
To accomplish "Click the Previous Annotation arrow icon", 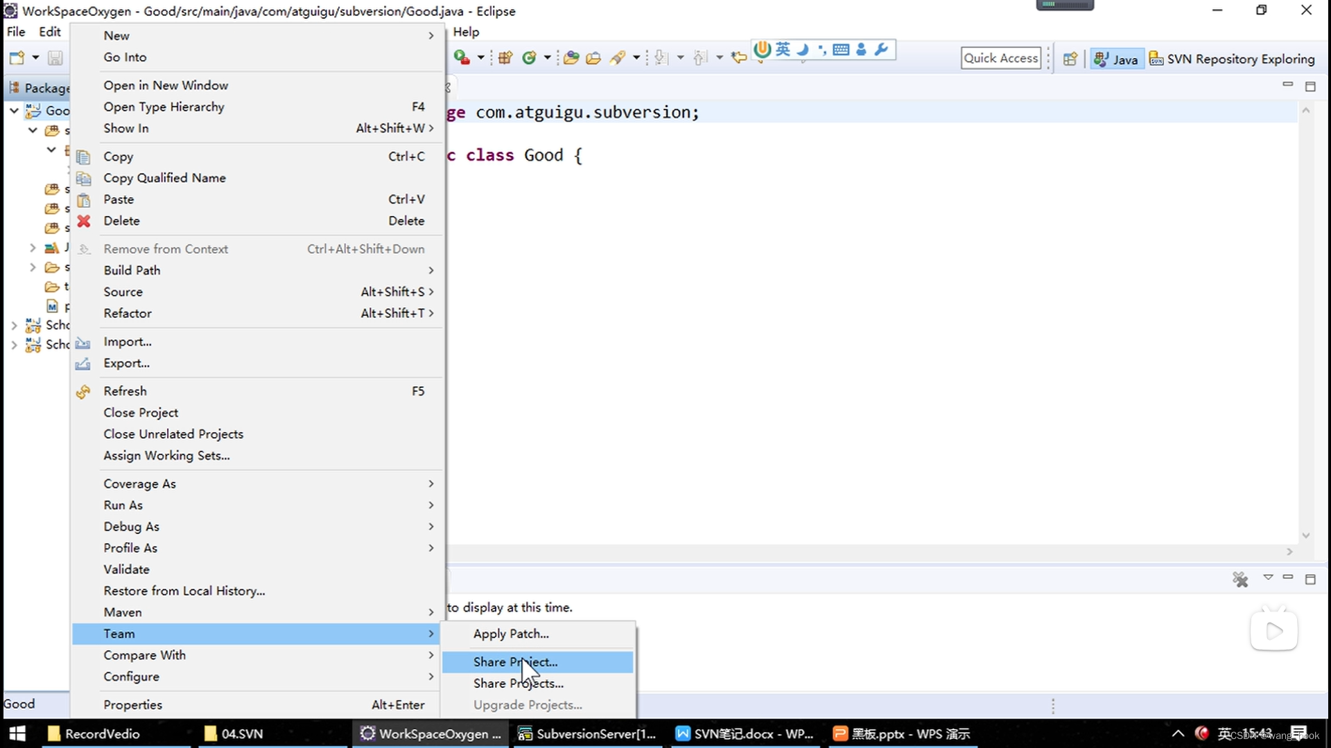I will coord(701,58).
